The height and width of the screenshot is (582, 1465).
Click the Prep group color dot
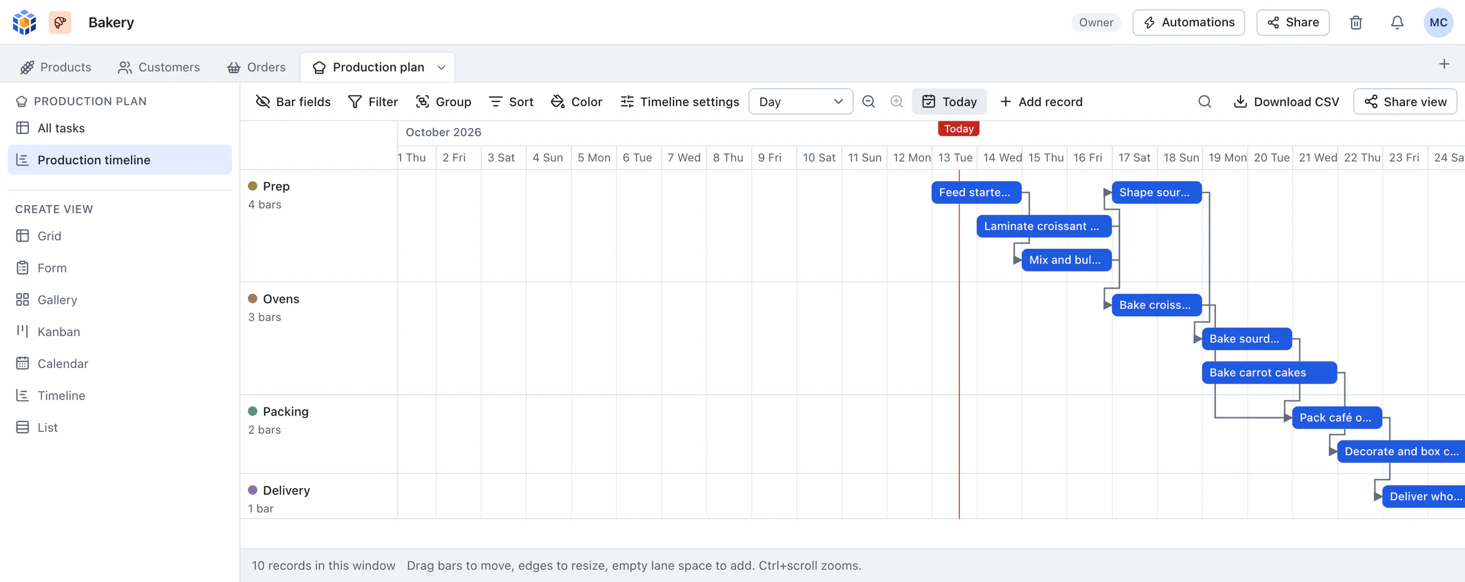coord(253,186)
